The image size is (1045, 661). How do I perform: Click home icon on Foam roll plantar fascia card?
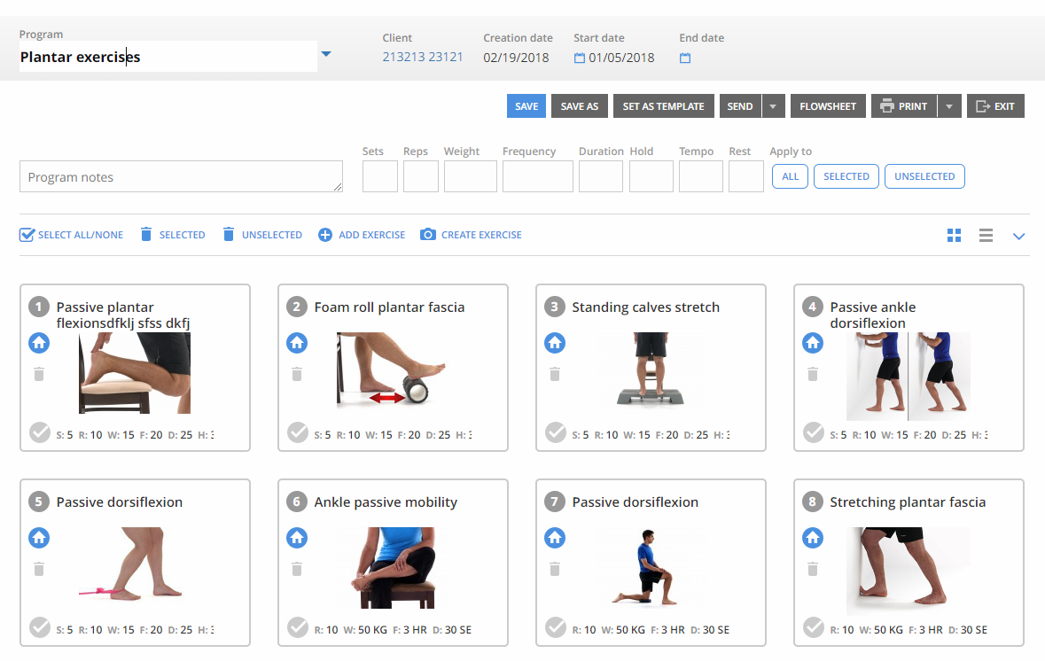[x=297, y=343]
